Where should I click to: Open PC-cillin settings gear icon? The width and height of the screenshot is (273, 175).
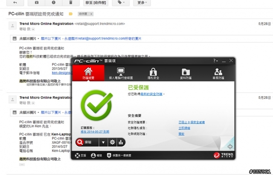coord(112,143)
